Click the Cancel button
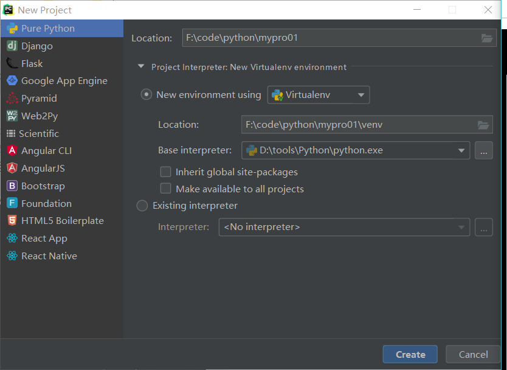 473,354
